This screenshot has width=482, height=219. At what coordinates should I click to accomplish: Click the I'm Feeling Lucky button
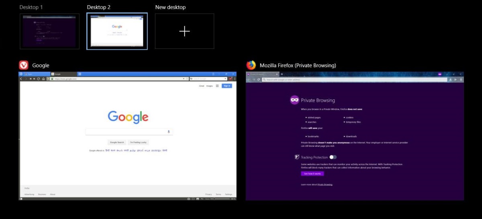[138, 142]
